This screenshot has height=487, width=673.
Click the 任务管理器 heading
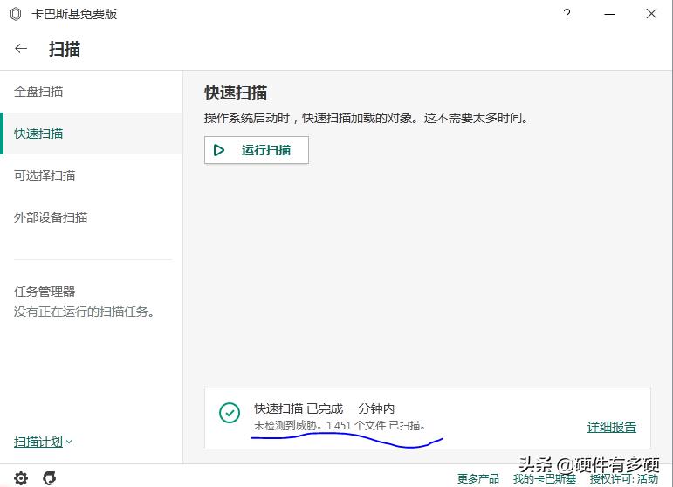click(45, 292)
